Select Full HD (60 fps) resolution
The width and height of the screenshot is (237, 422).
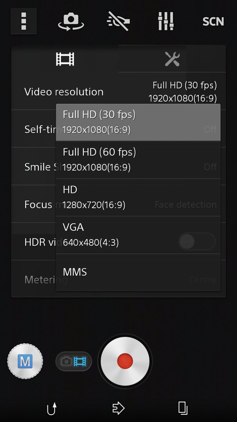point(138,159)
